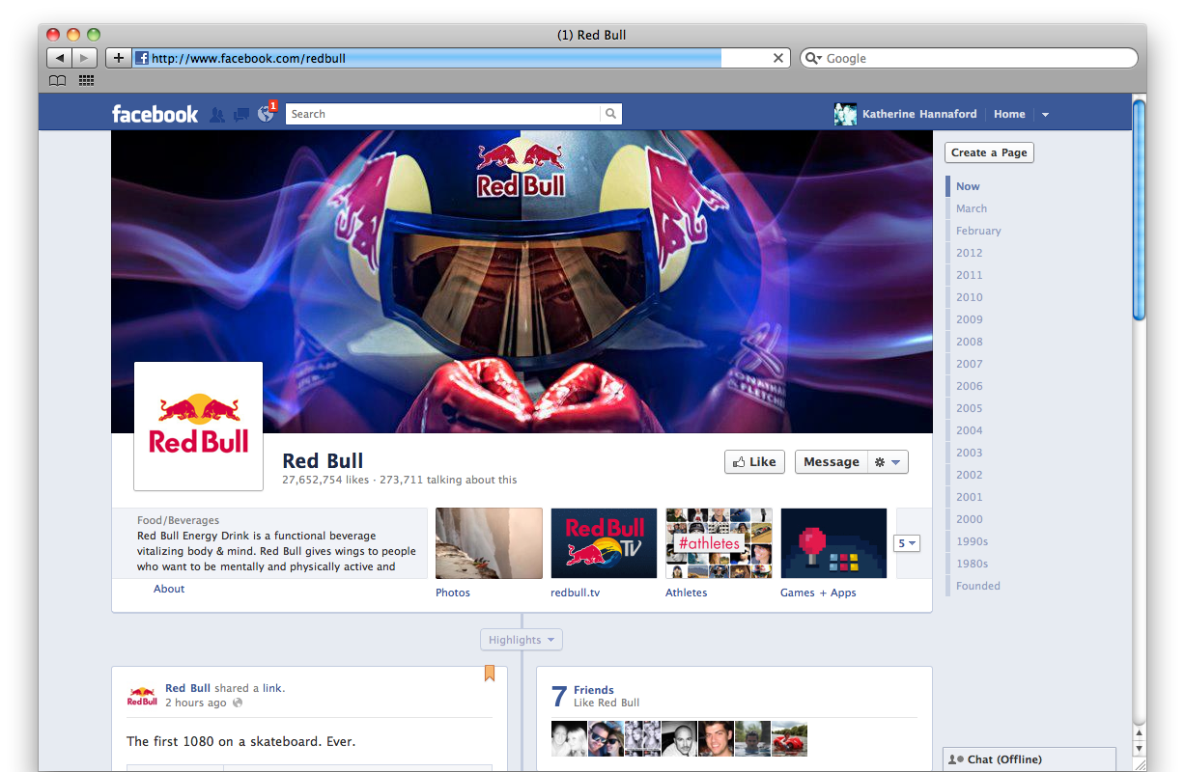Viewport: 1185px width, 772px height.
Task: Go forward with the Safari forward arrow
Action: tap(85, 58)
